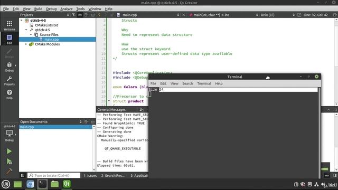Collapse the Source Files folder

point(31,34)
